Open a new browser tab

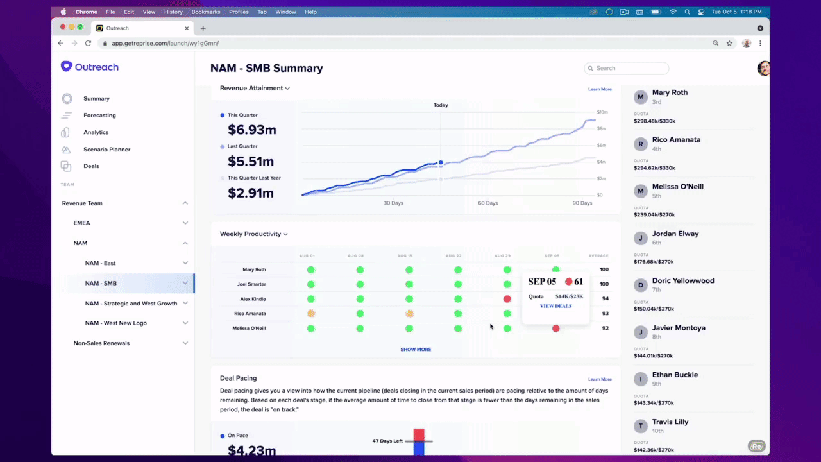203,28
